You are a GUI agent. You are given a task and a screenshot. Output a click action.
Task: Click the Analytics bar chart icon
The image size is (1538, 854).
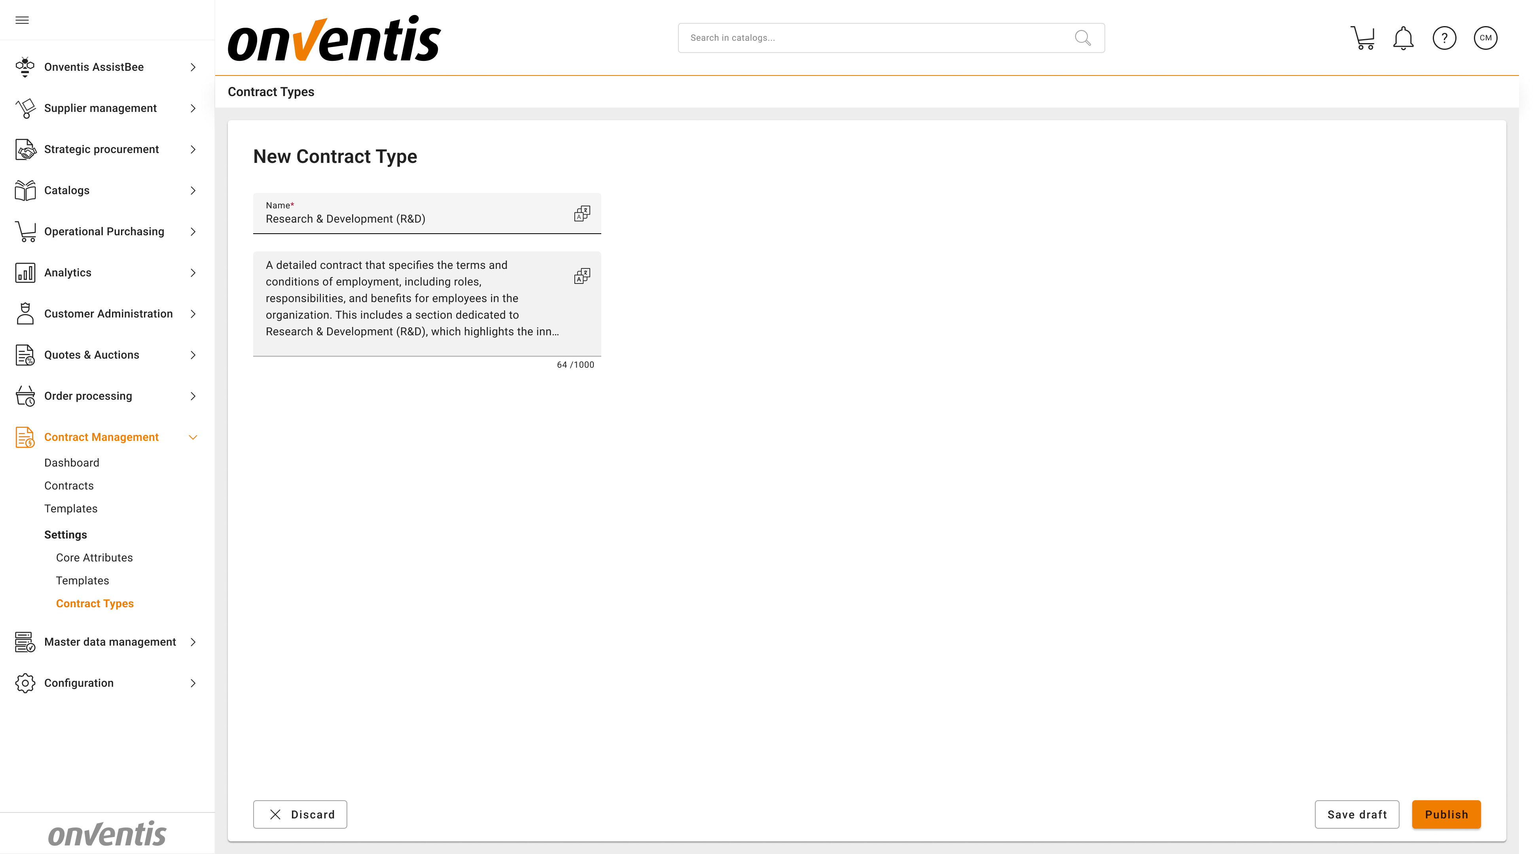(25, 273)
